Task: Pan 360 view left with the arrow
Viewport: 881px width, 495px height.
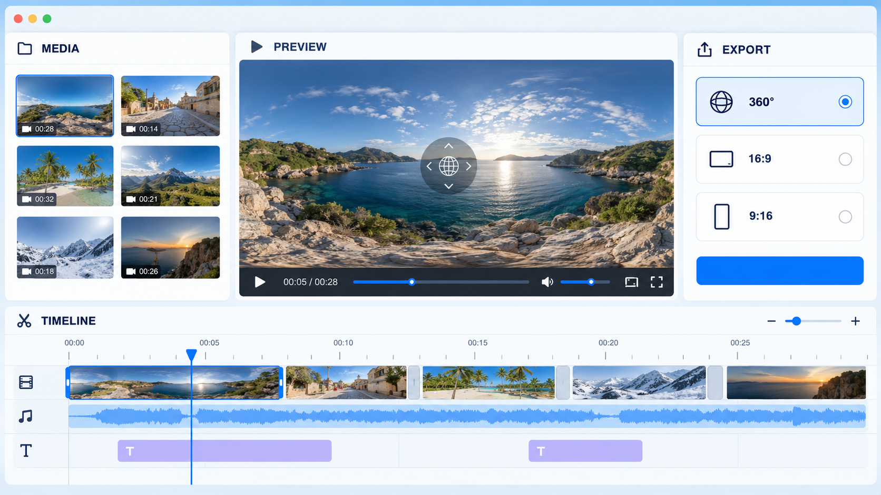Action: point(429,166)
